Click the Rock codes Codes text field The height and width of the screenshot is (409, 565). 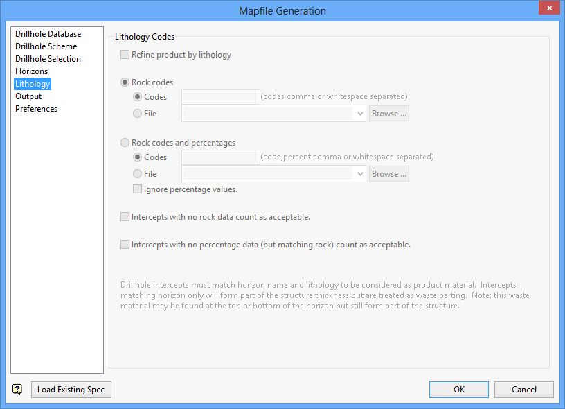pyautogui.click(x=220, y=97)
